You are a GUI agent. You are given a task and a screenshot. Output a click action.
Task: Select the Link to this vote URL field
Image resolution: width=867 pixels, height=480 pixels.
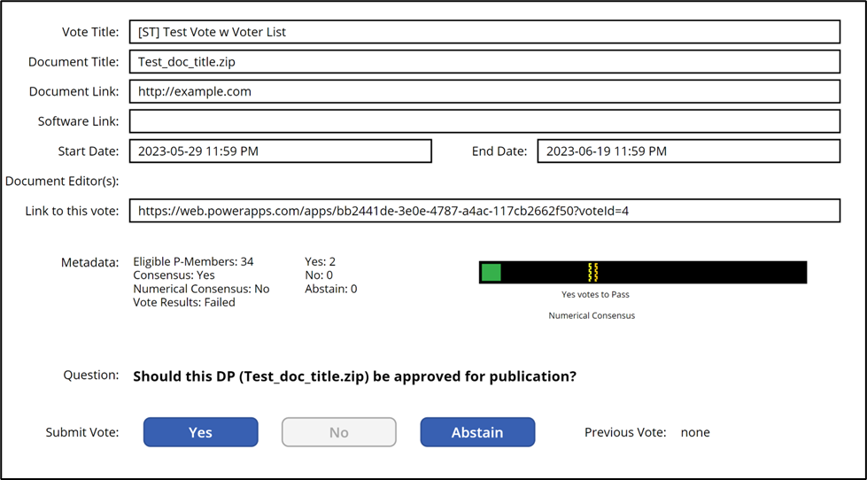(484, 211)
